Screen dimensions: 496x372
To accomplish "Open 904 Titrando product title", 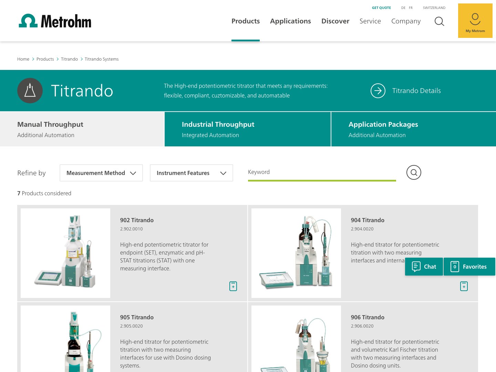I will [368, 220].
